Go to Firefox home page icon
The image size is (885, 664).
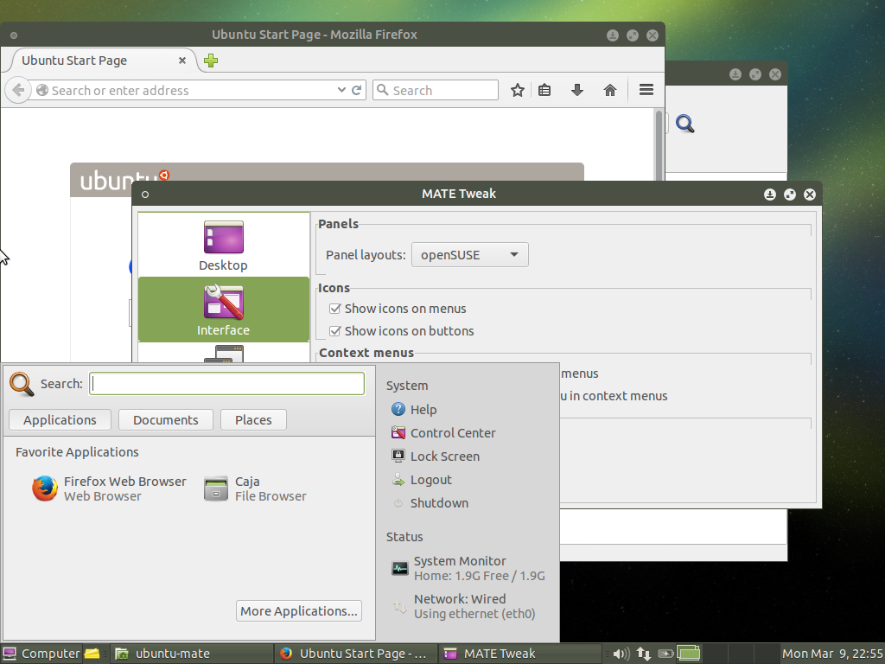point(609,90)
